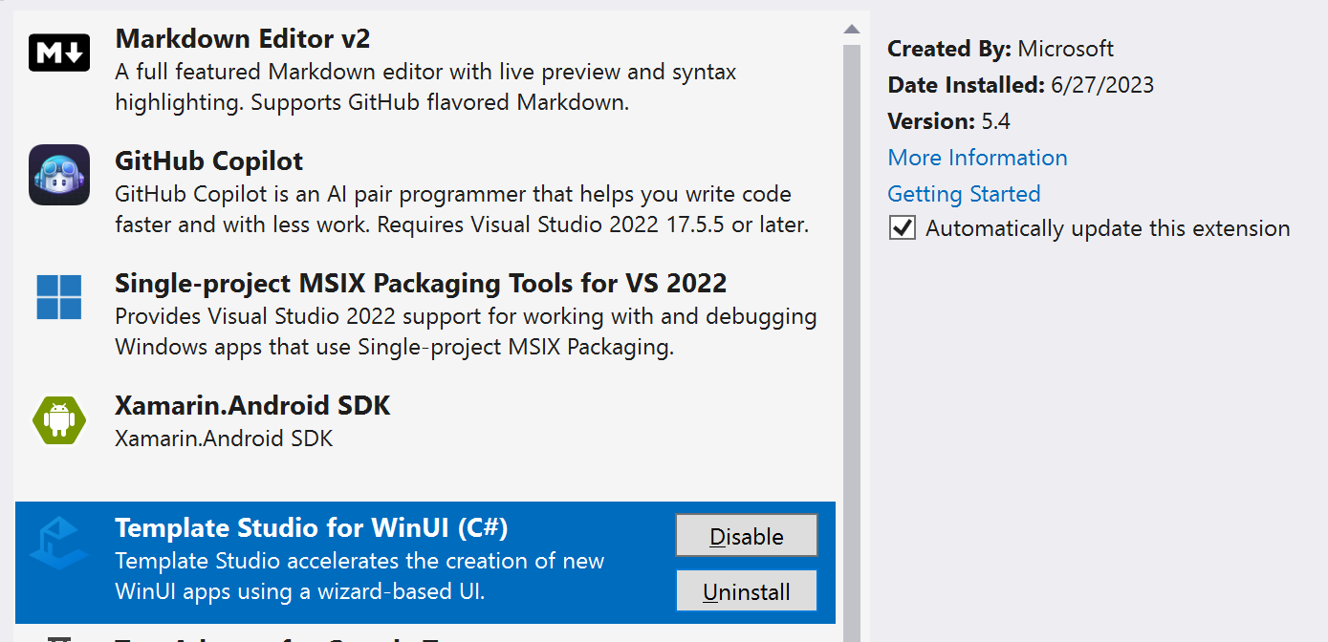Disable the Template Studio extension
1328x642 pixels.
(x=747, y=536)
